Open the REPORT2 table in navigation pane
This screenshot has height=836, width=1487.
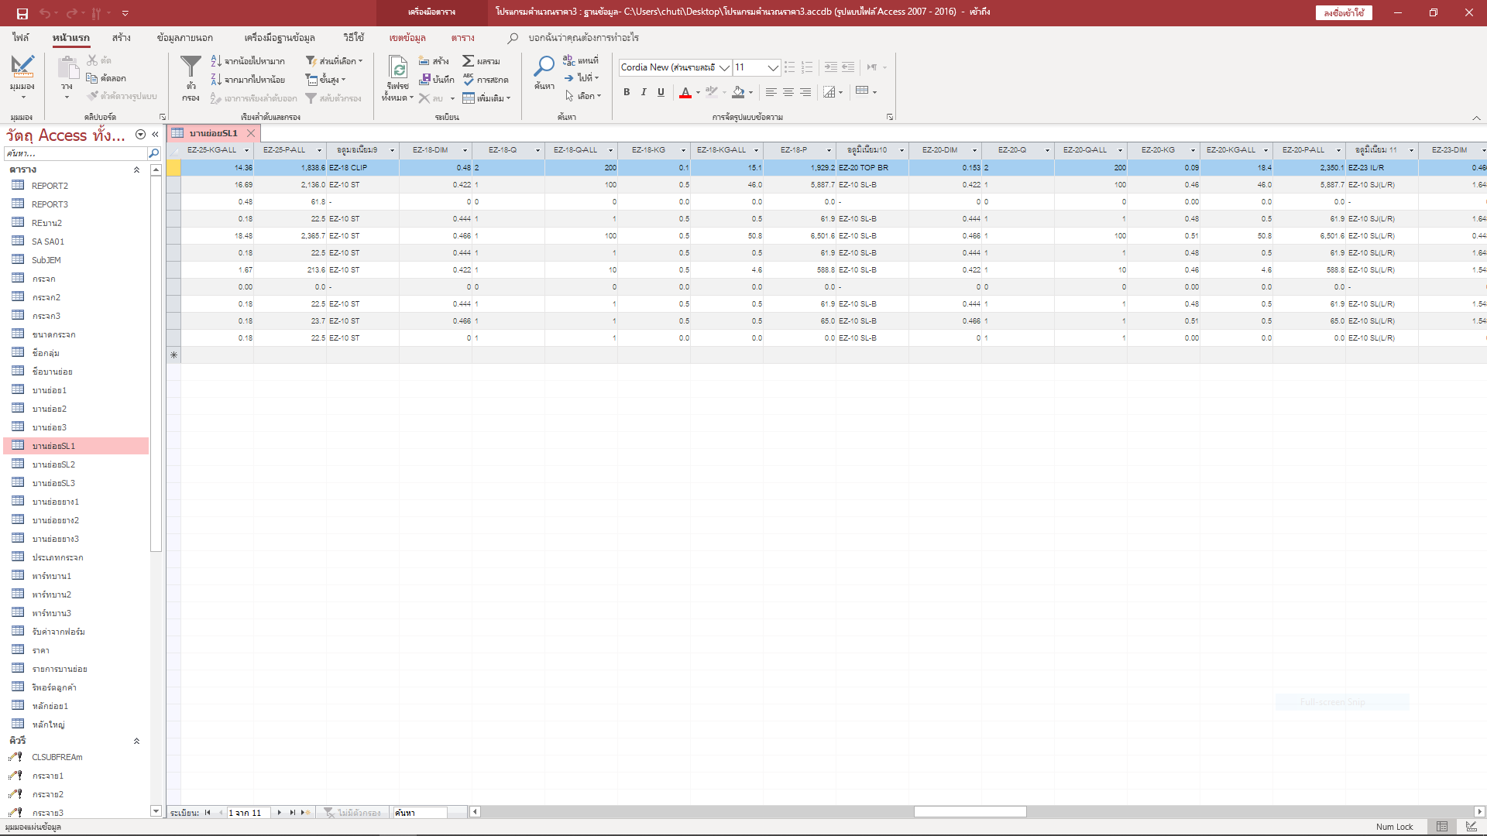[50, 186]
